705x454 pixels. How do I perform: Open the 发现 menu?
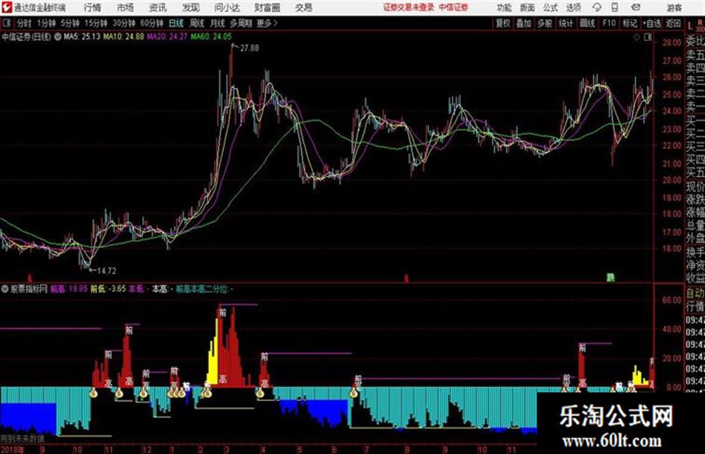pos(191,7)
